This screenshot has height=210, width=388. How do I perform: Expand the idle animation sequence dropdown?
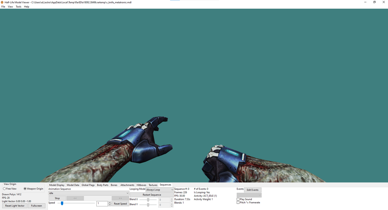point(89,193)
